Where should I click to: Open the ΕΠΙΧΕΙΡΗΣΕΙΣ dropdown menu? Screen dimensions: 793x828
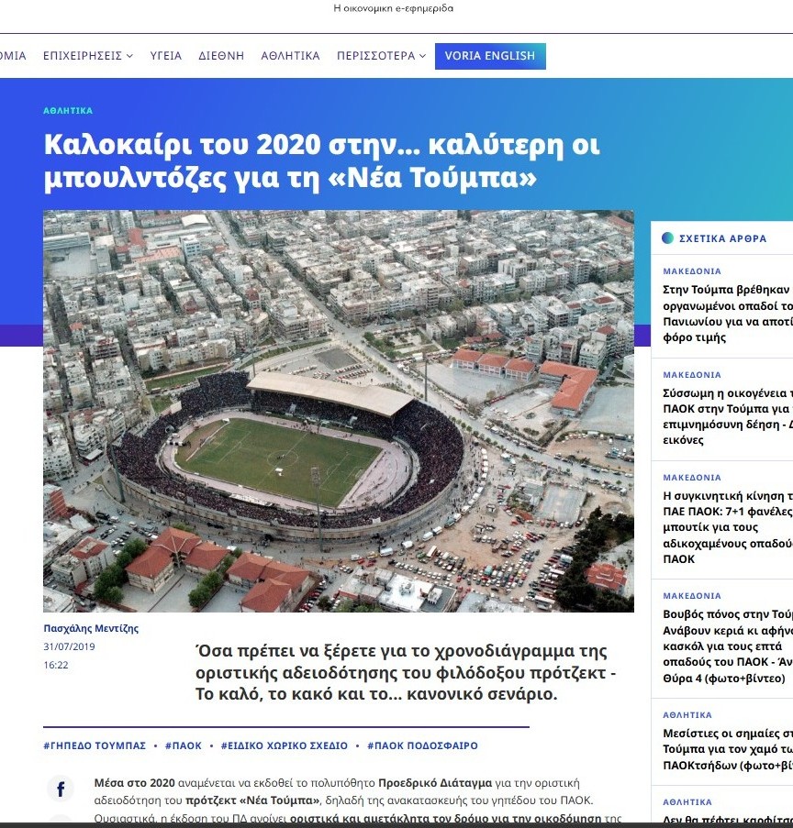pyautogui.click(x=88, y=55)
